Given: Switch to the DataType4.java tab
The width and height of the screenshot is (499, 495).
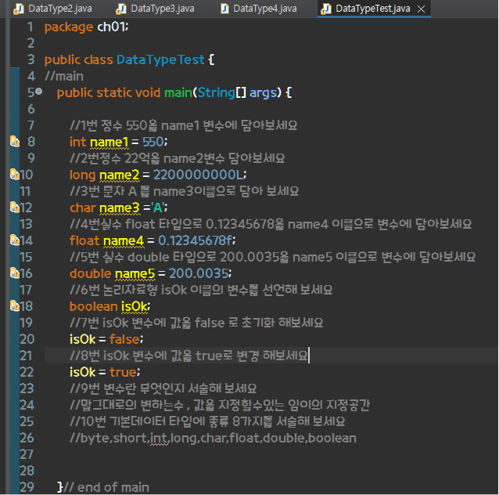Looking at the screenshot, I should (x=258, y=9).
